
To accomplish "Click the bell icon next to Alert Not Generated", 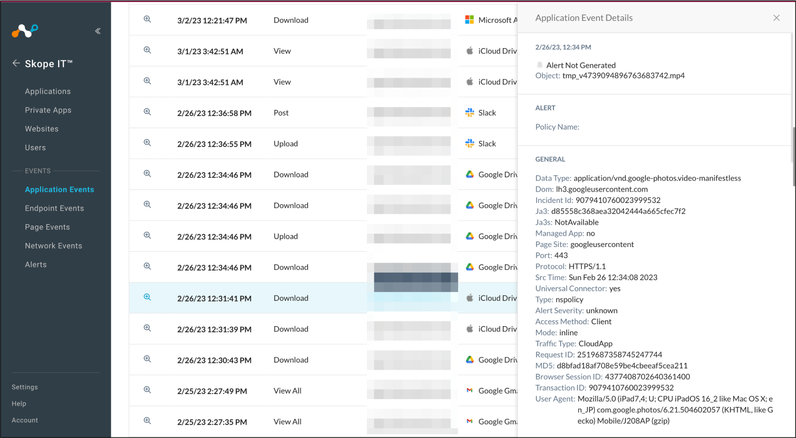I will [539, 65].
